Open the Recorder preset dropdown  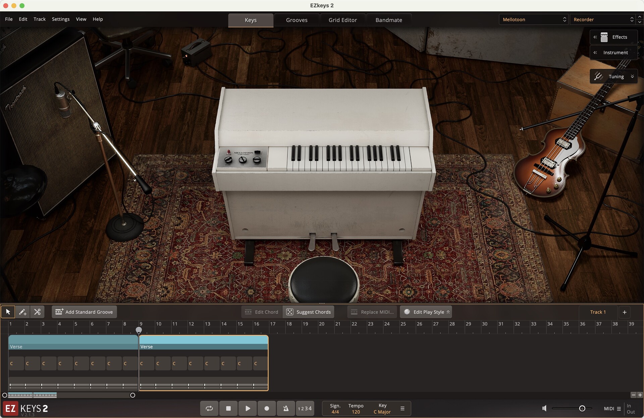603,19
